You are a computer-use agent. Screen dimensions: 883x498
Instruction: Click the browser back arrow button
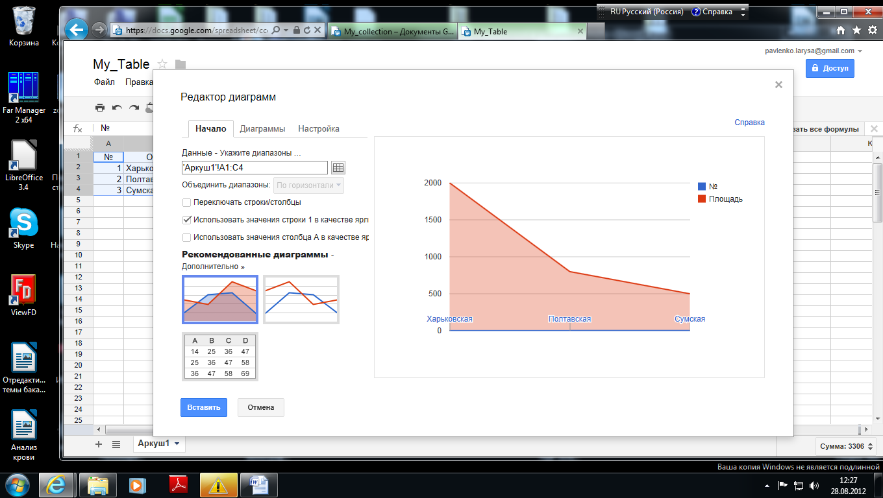pyautogui.click(x=77, y=30)
